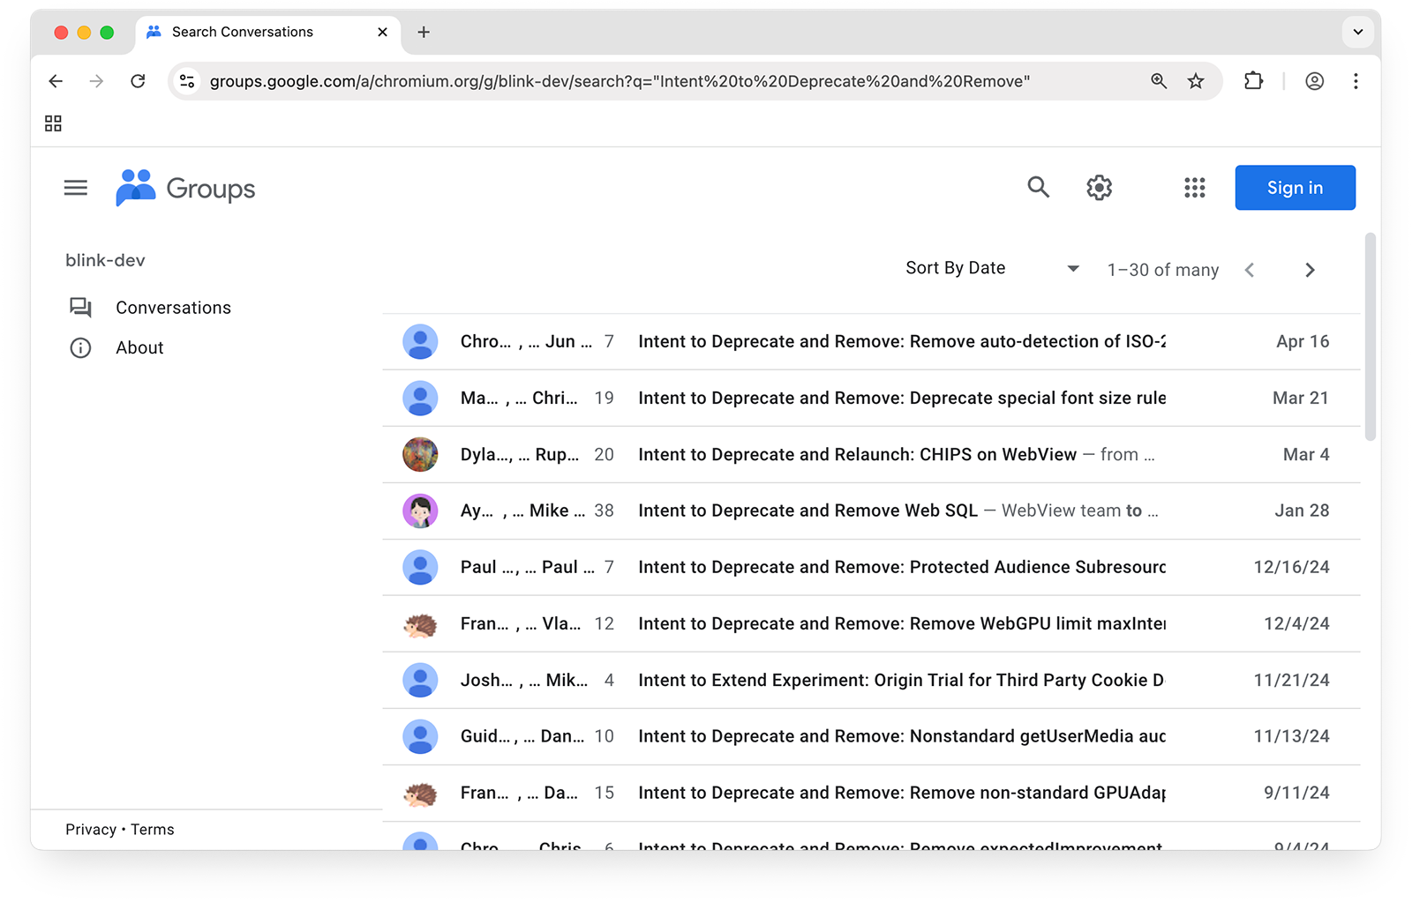Go to the next page of results

click(1310, 271)
